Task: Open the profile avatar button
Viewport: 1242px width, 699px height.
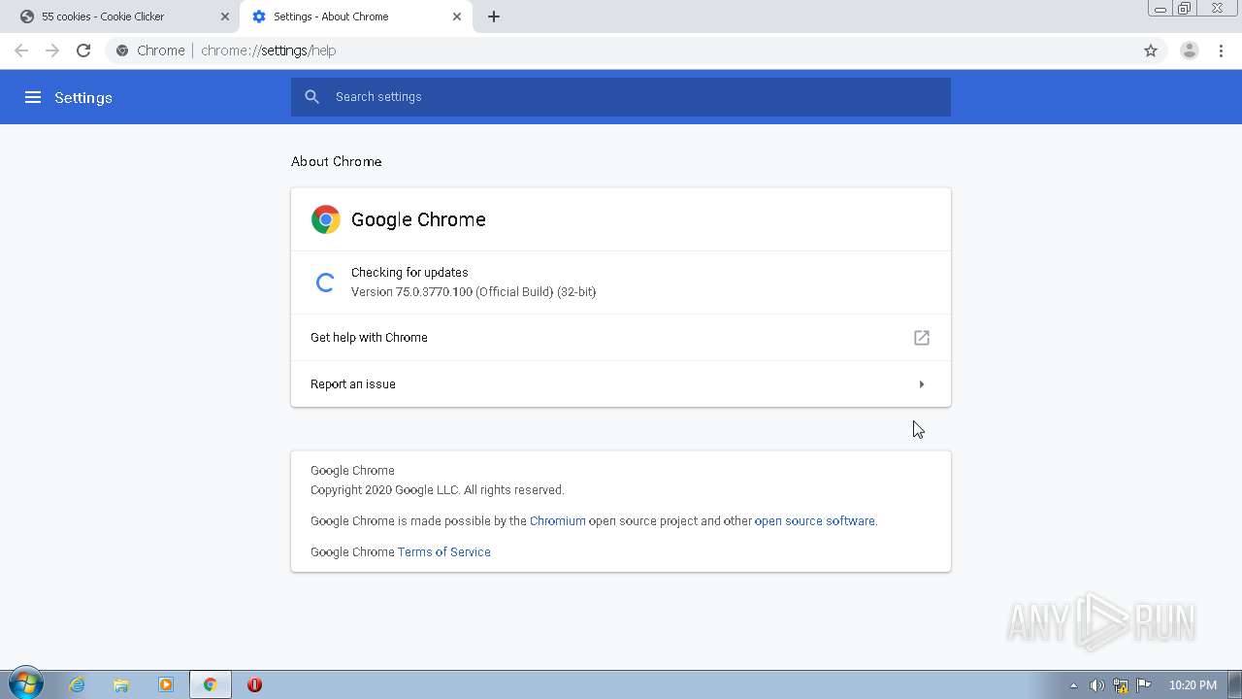Action: pos(1190,50)
